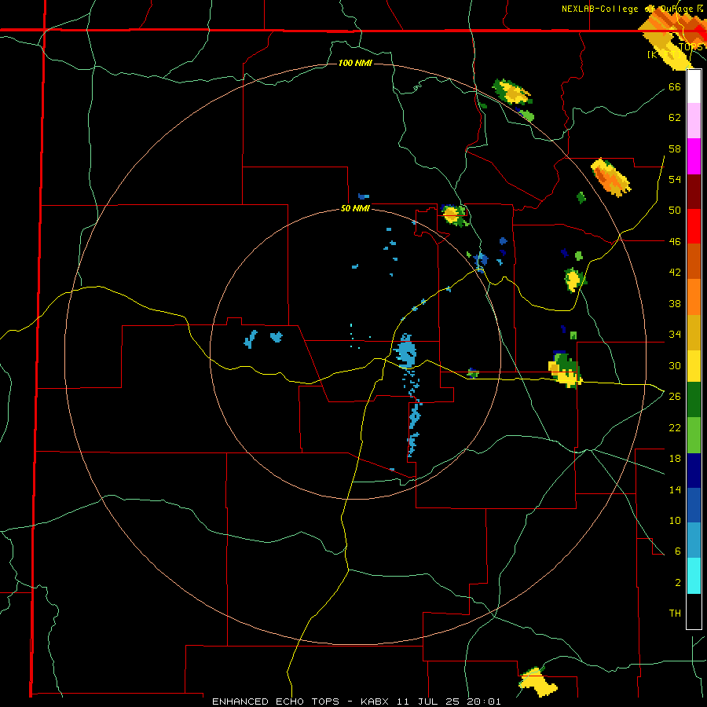Click the "58" scale value label
Image resolution: width=707 pixels, height=707 pixels.
(x=675, y=148)
